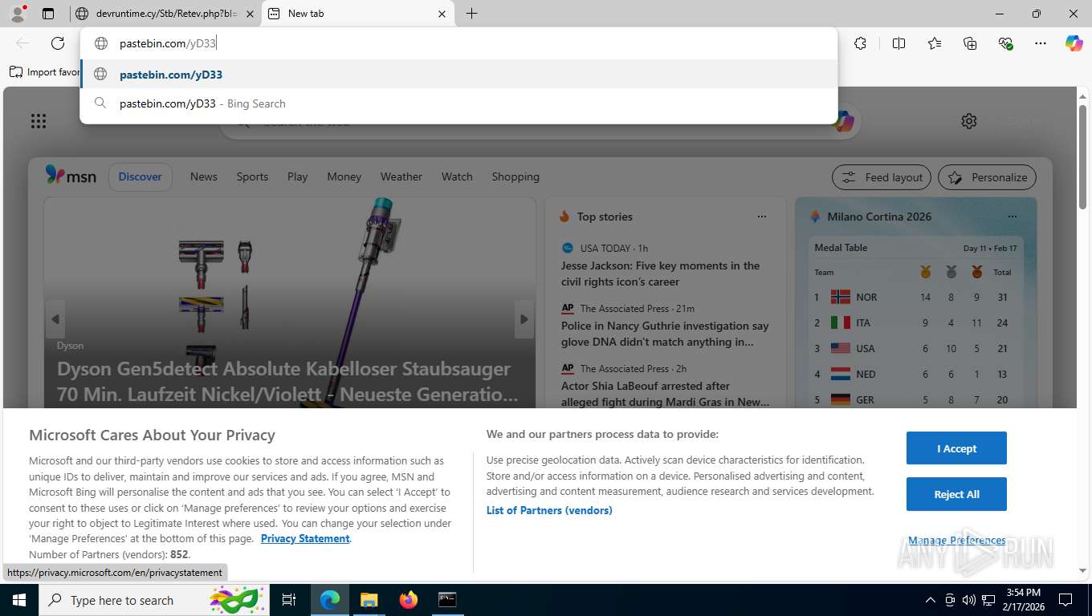The height and width of the screenshot is (616, 1092).
Task: Click the ITA row in Medal Table
Action: point(916,322)
